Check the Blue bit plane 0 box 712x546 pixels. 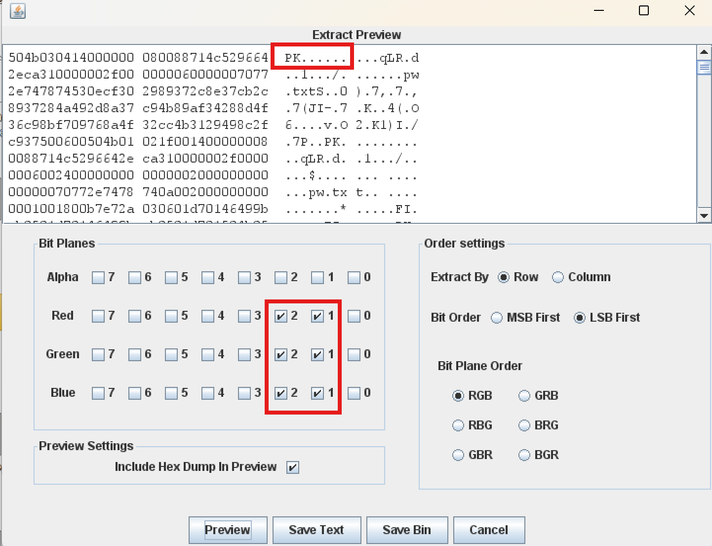point(354,393)
